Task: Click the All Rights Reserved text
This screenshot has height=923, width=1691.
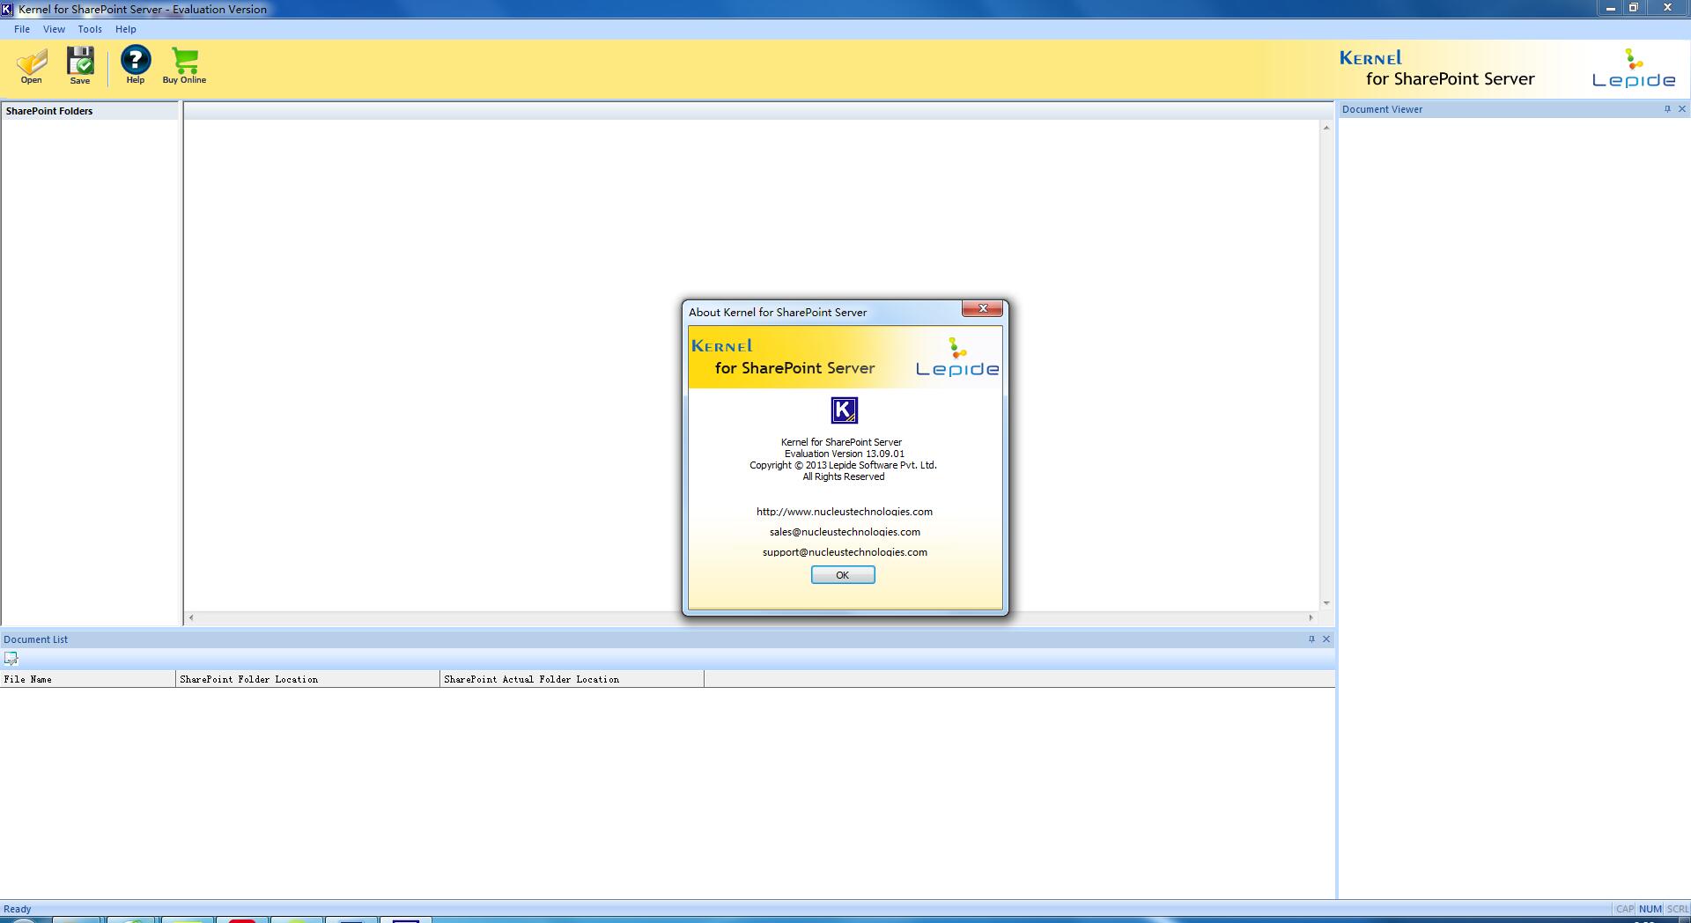Action: point(843,476)
